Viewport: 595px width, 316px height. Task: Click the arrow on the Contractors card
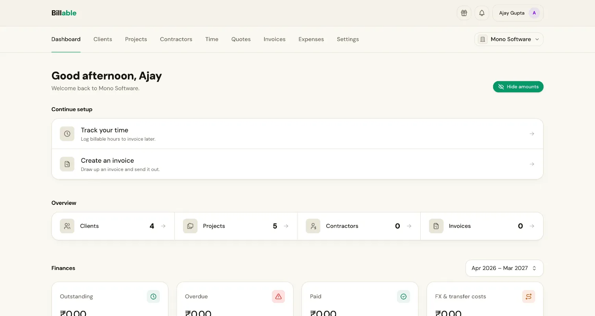pos(409,226)
